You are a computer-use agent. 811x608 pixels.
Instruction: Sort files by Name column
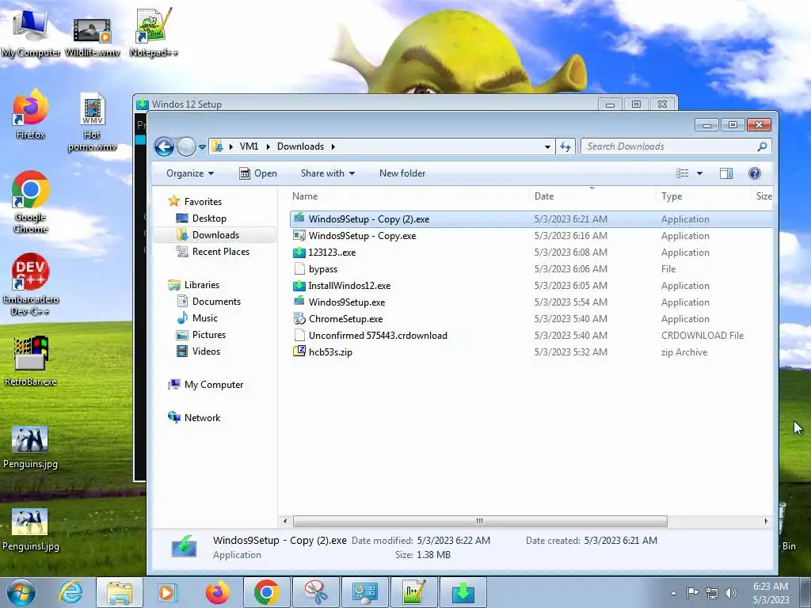click(x=410, y=196)
